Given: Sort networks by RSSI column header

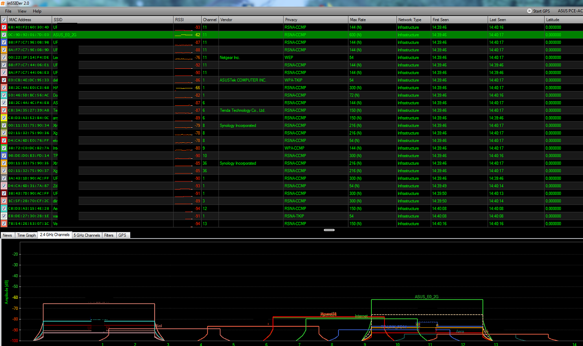Looking at the screenshot, I should [x=187, y=20].
